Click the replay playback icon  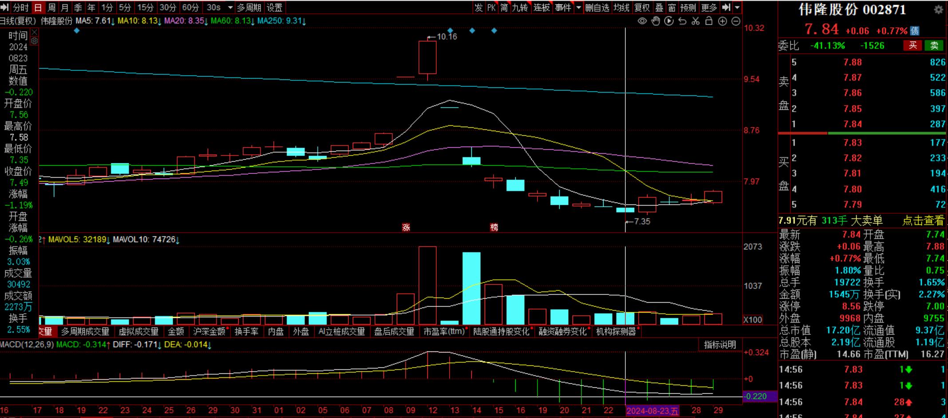(x=669, y=21)
